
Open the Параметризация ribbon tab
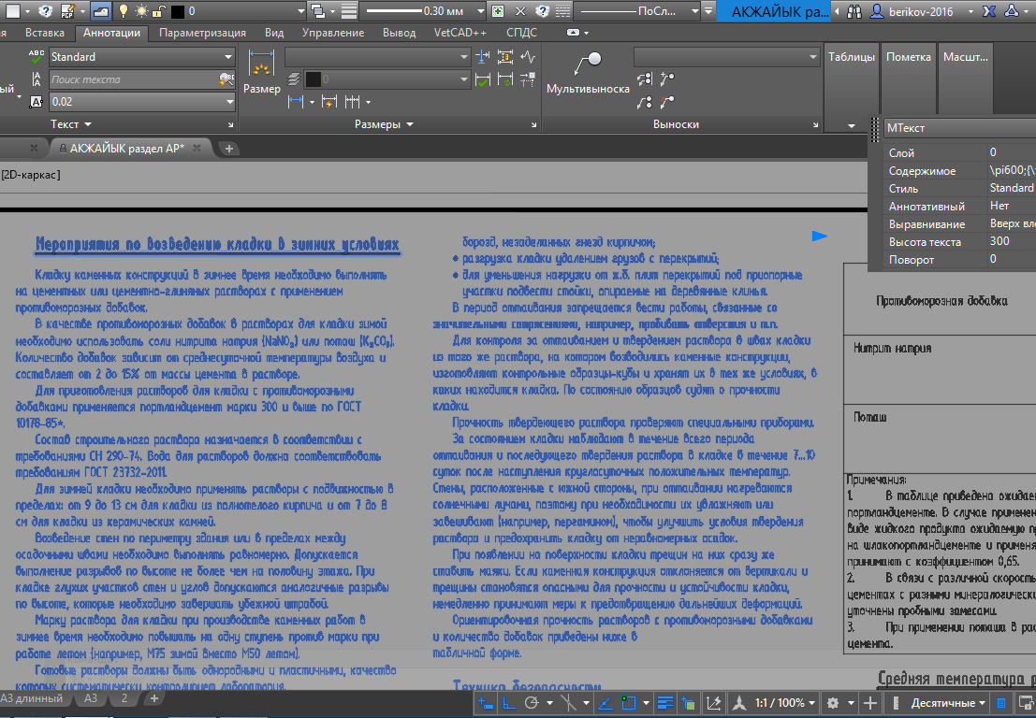point(202,33)
